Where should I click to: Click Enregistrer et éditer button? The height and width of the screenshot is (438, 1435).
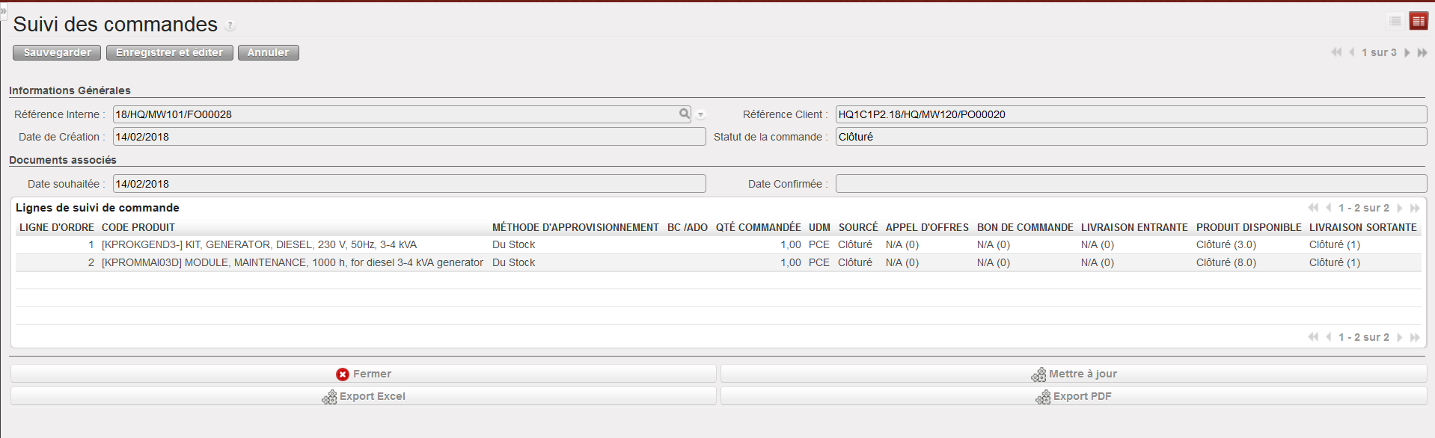[x=170, y=52]
